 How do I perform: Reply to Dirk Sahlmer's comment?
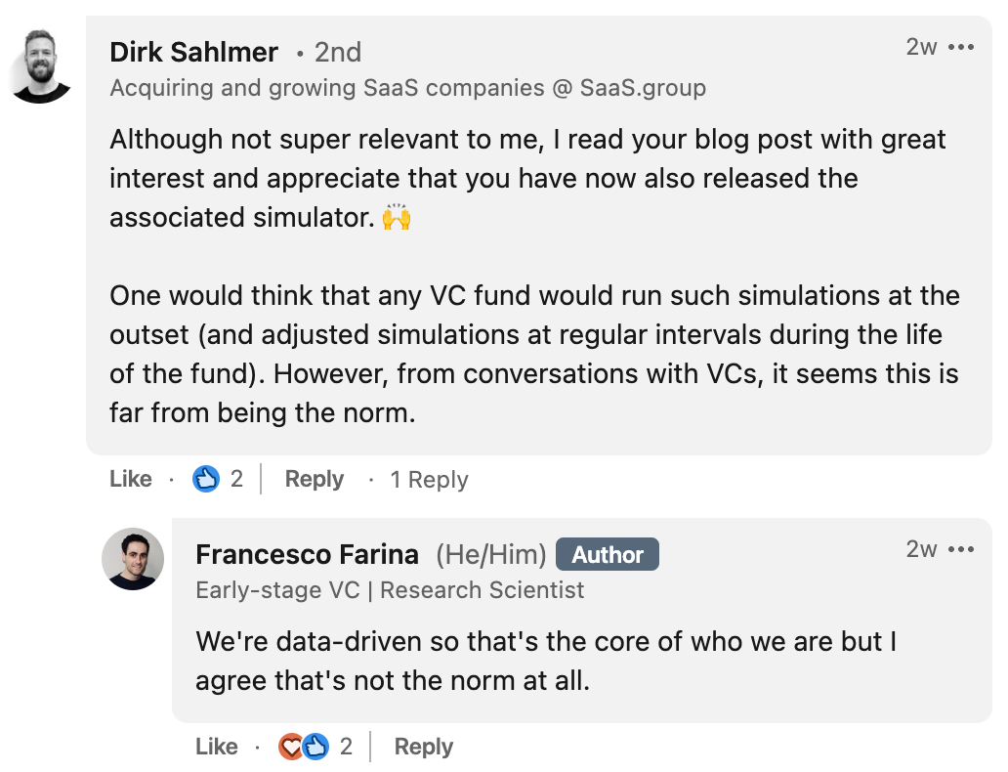point(315,479)
